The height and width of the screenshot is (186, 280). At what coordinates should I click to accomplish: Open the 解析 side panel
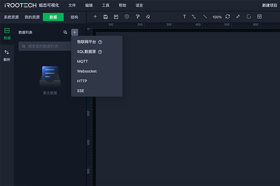click(x=7, y=55)
